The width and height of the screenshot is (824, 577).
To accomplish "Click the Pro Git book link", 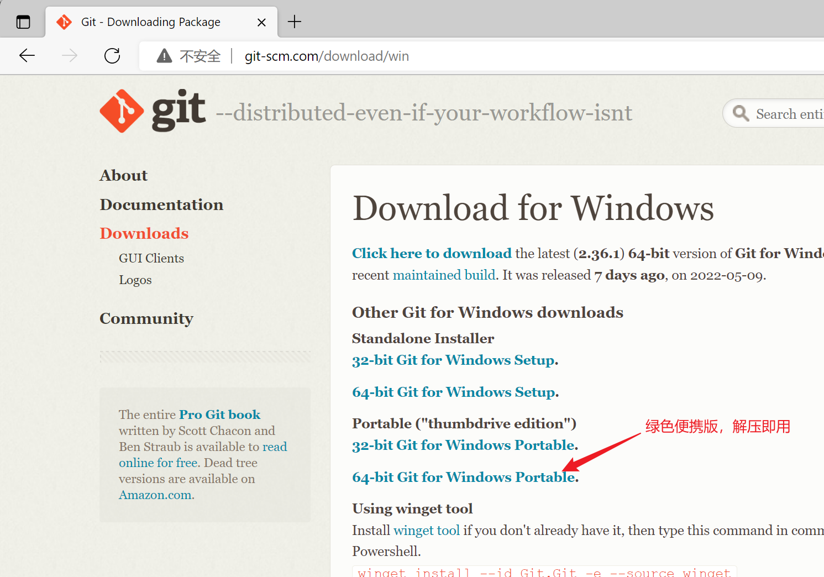I will tap(219, 415).
